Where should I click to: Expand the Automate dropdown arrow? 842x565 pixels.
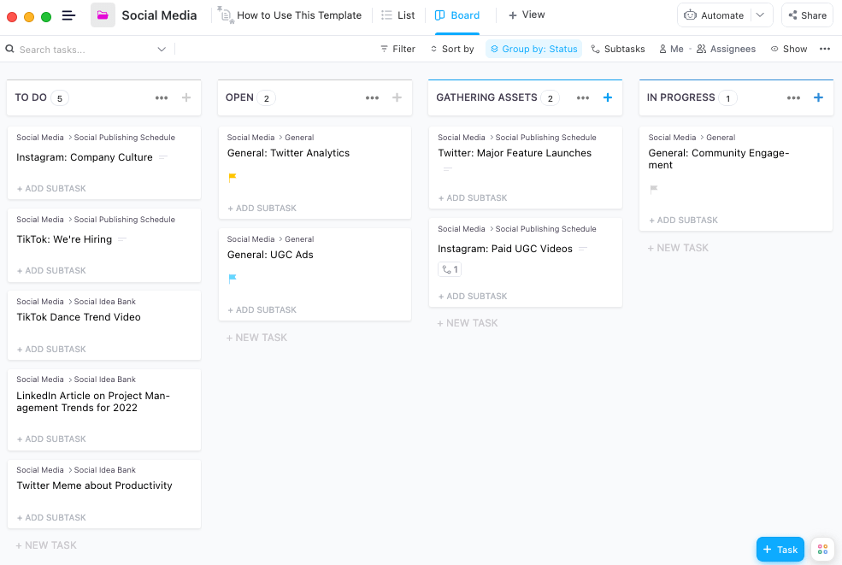point(760,15)
